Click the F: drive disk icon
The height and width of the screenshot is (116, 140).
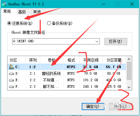[x=12, y=86]
